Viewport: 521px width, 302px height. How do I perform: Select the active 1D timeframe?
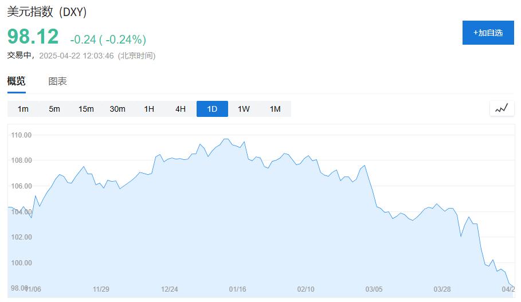(x=212, y=109)
